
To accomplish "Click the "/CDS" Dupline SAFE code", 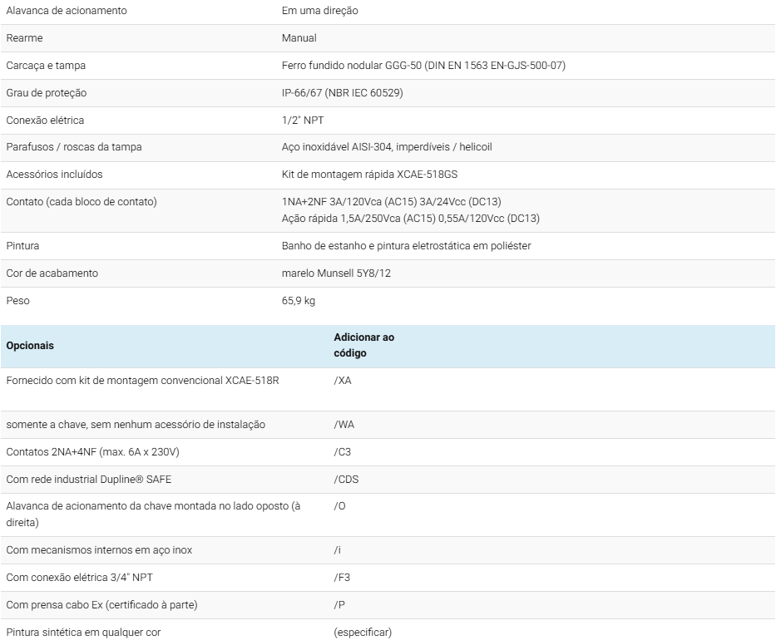I will pos(346,480).
